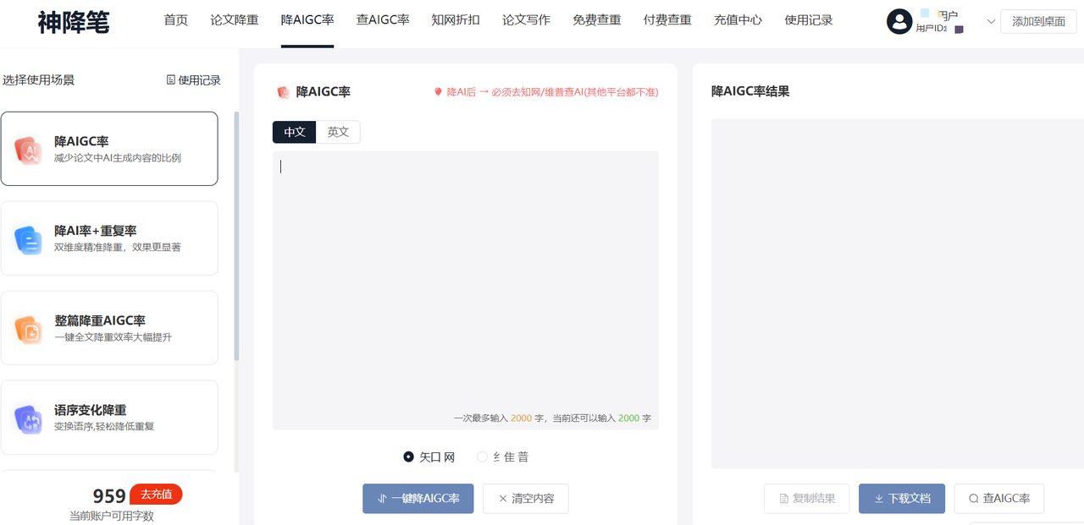
Task: Click the 959 available word count
Action: [x=109, y=496]
